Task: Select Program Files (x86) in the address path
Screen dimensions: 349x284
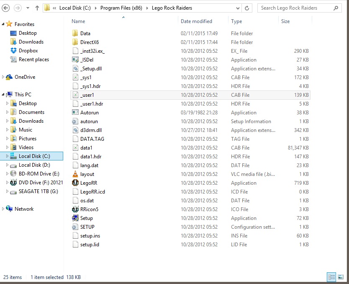Action: (121, 8)
